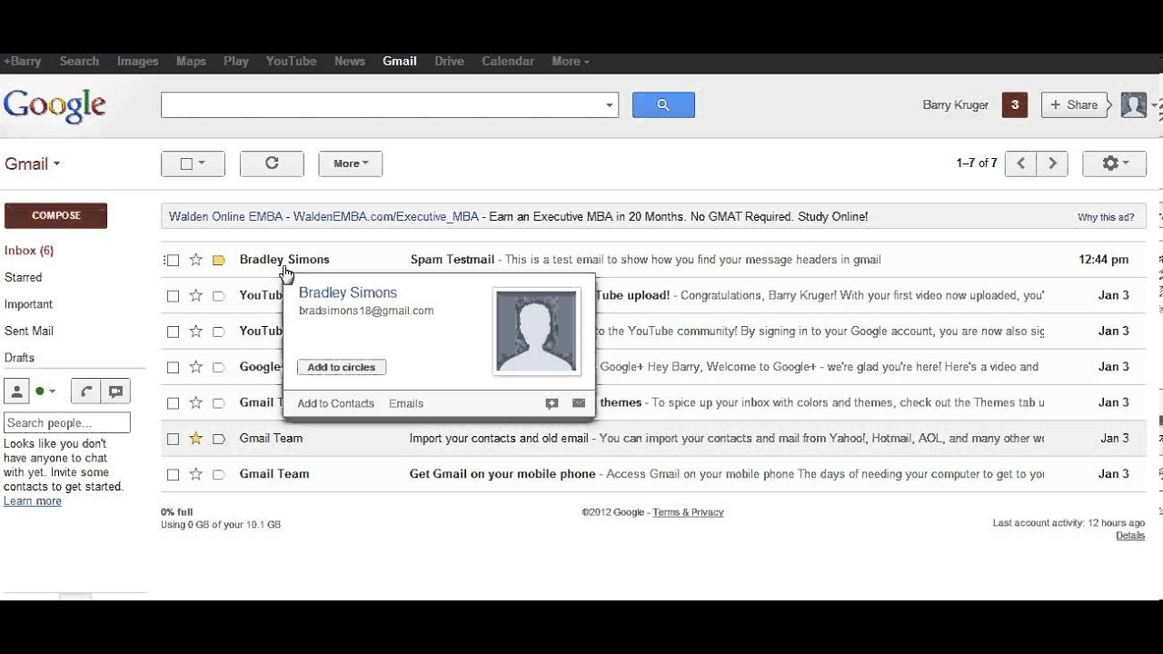Click Add to Contacts link in card

[336, 403]
